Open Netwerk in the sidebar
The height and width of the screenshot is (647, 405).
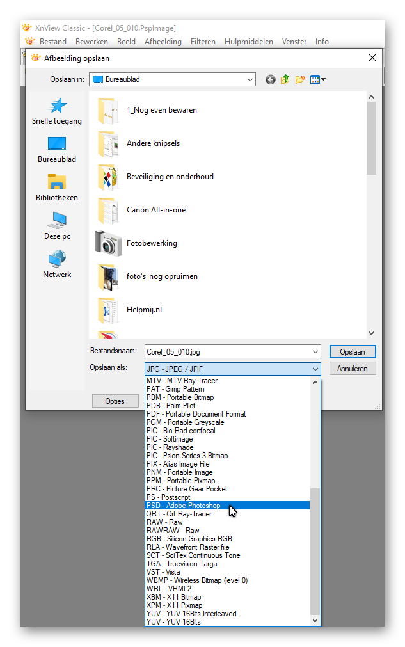pyautogui.click(x=57, y=264)
